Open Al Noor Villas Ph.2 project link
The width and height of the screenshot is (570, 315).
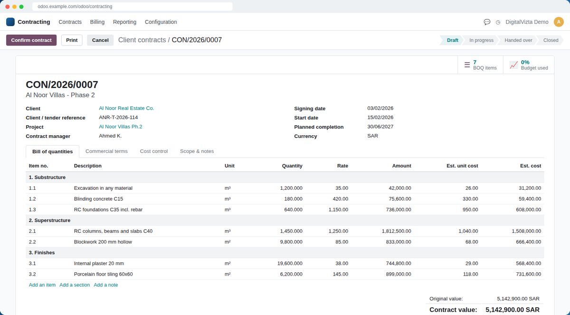tap(121, 127)
